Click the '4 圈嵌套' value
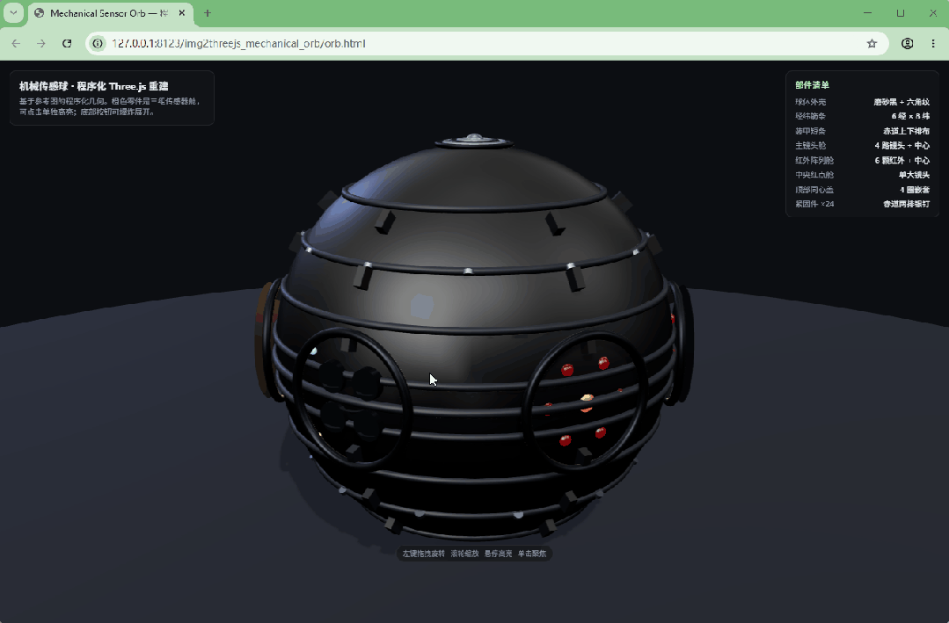 coord(914,189)
